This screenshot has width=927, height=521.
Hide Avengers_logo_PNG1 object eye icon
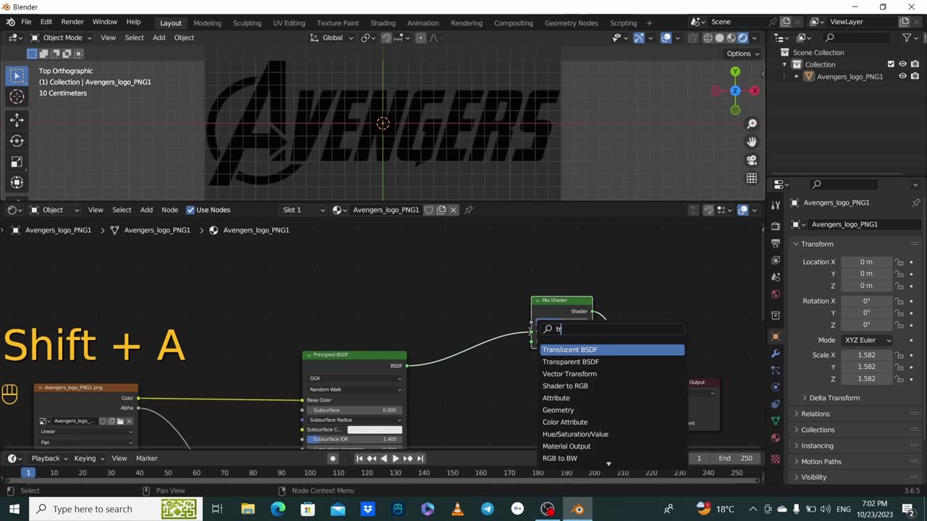coord(902,76)
